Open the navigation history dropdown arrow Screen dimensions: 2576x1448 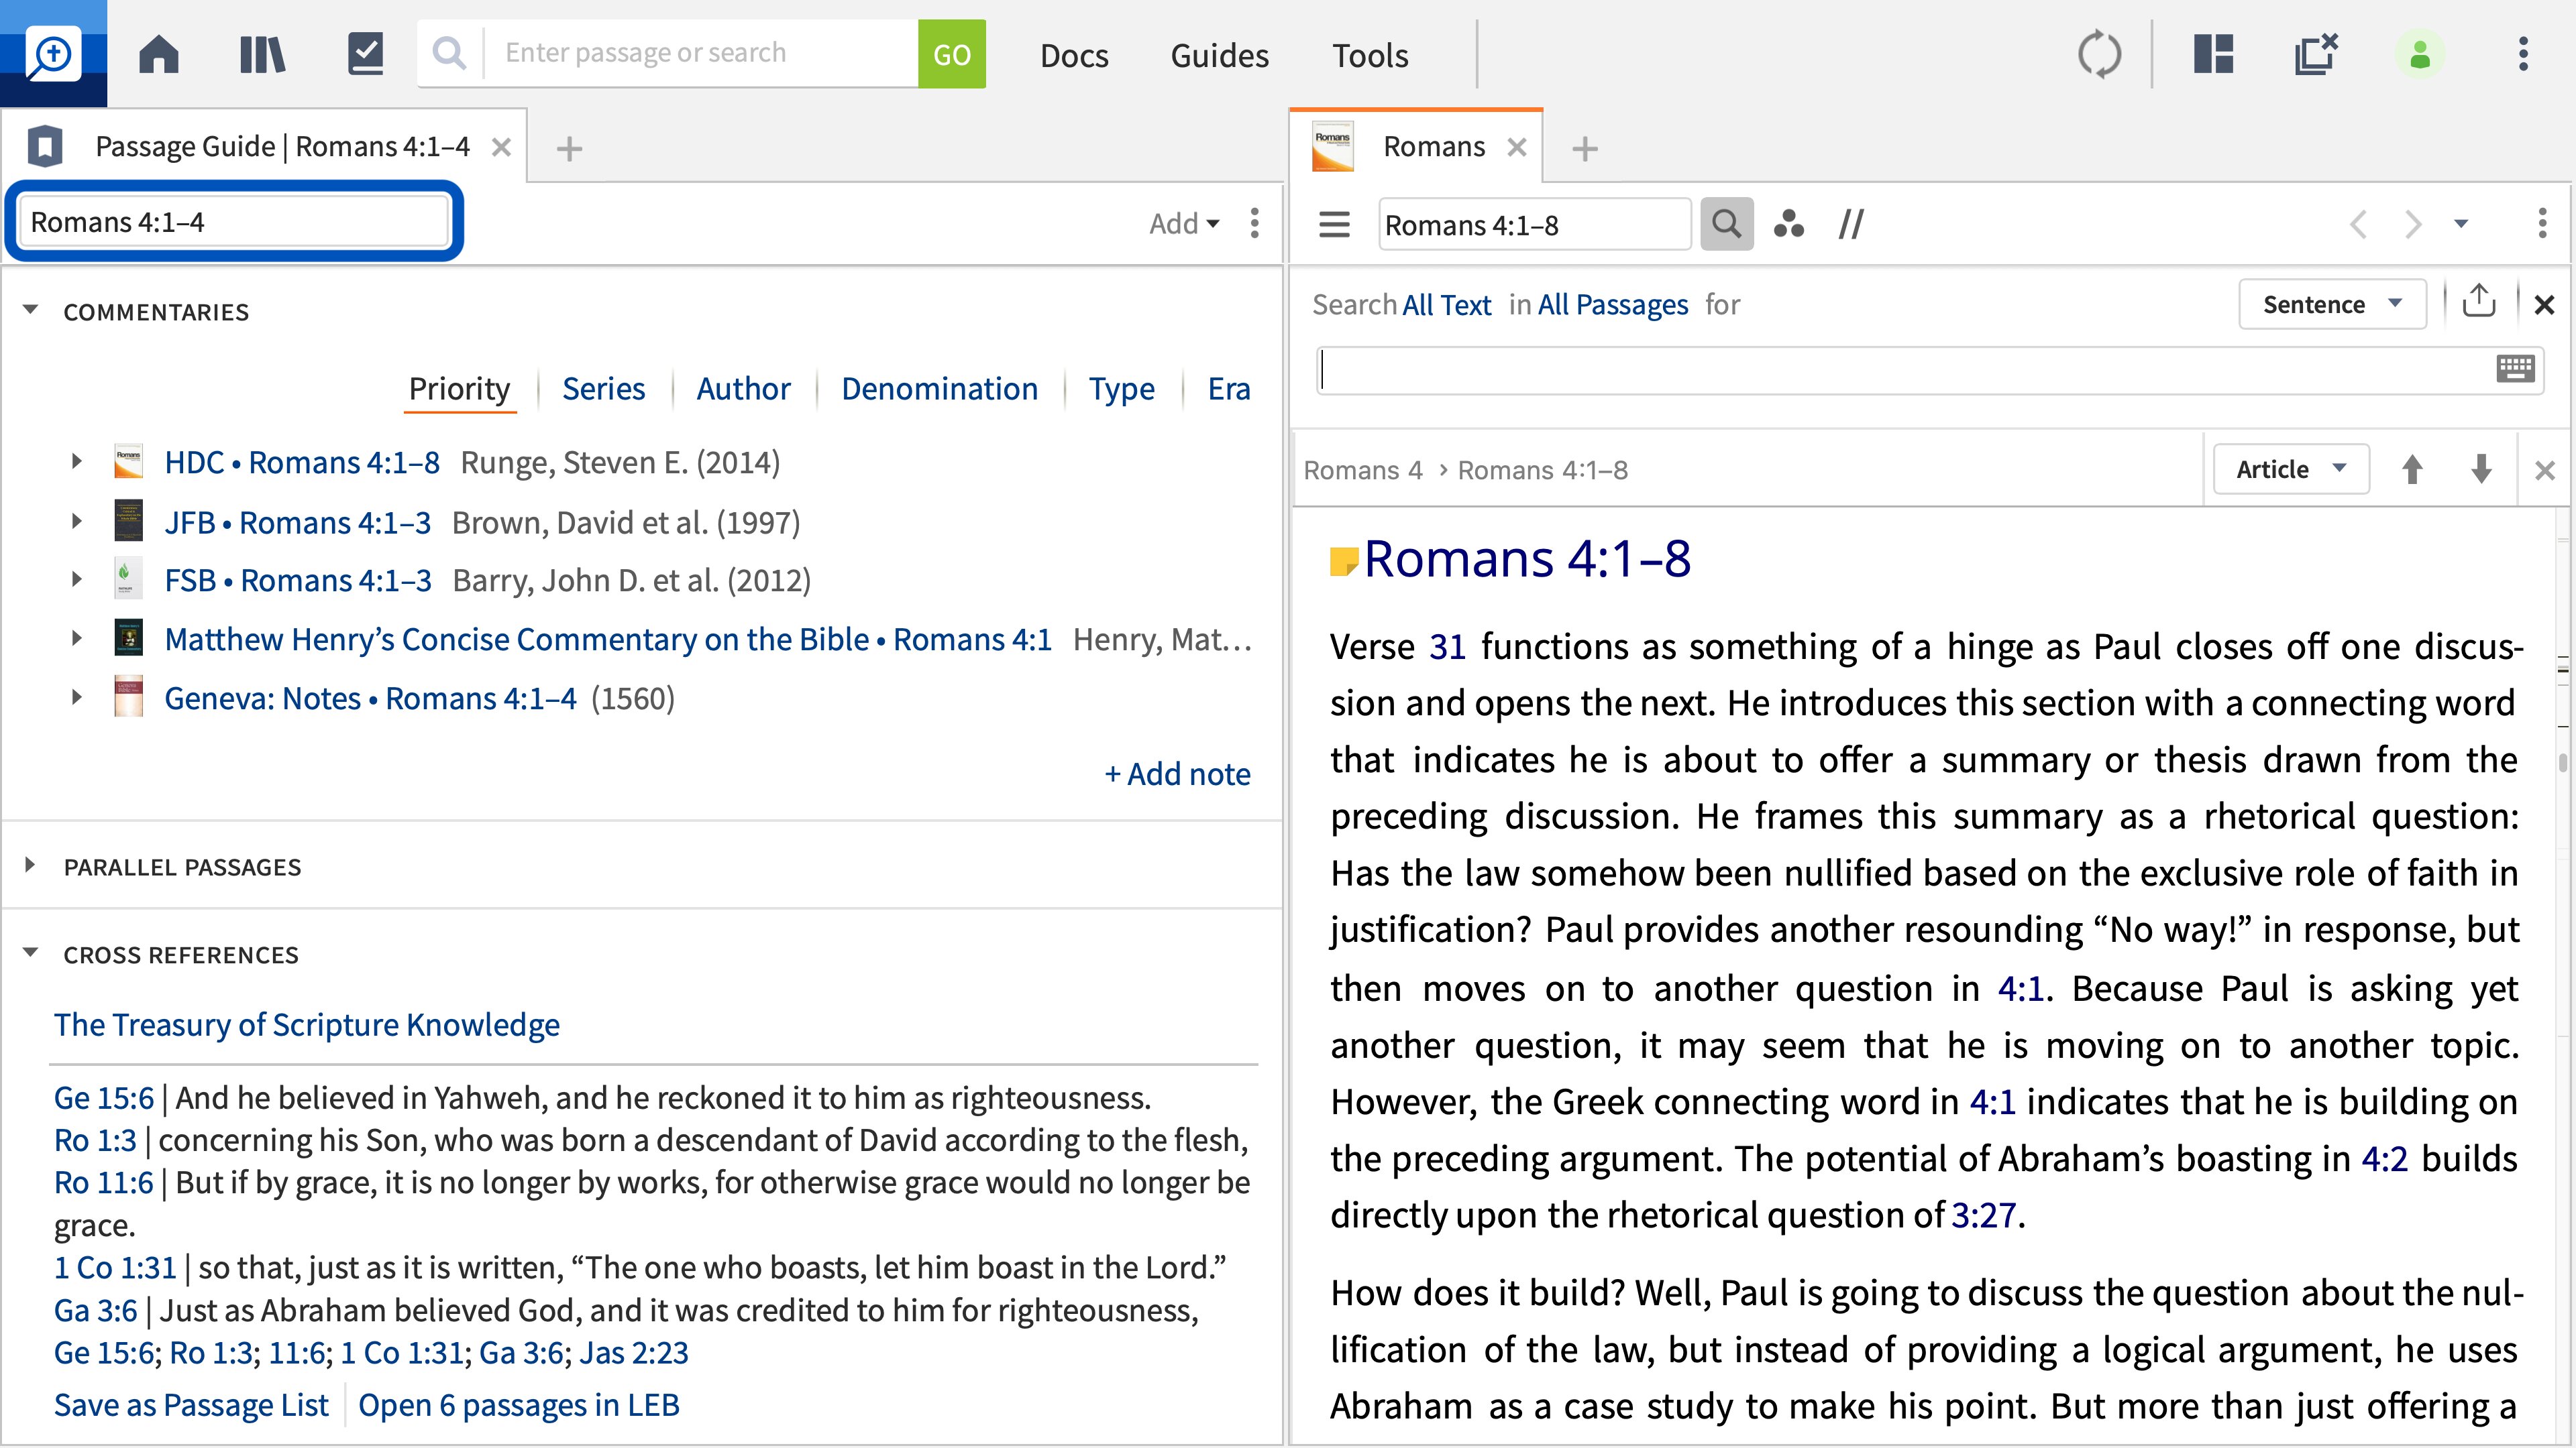tap(2461, 224)
